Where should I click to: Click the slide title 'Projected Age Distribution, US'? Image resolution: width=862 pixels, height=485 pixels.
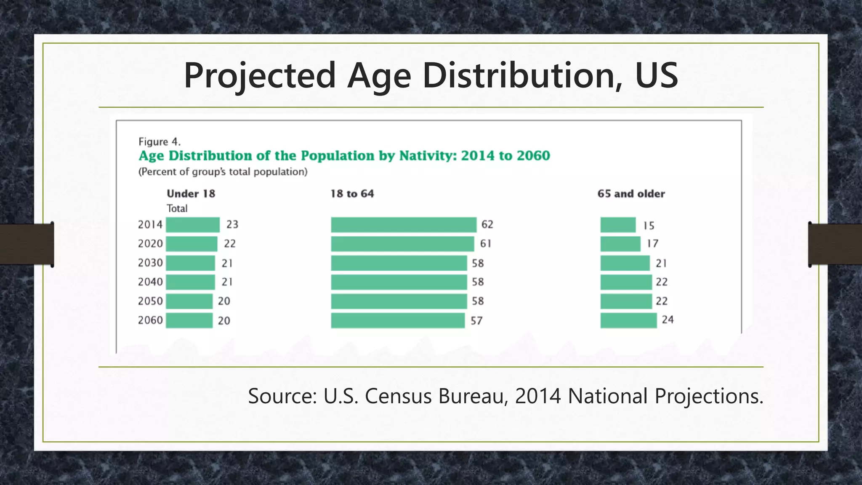pos(431,76)
